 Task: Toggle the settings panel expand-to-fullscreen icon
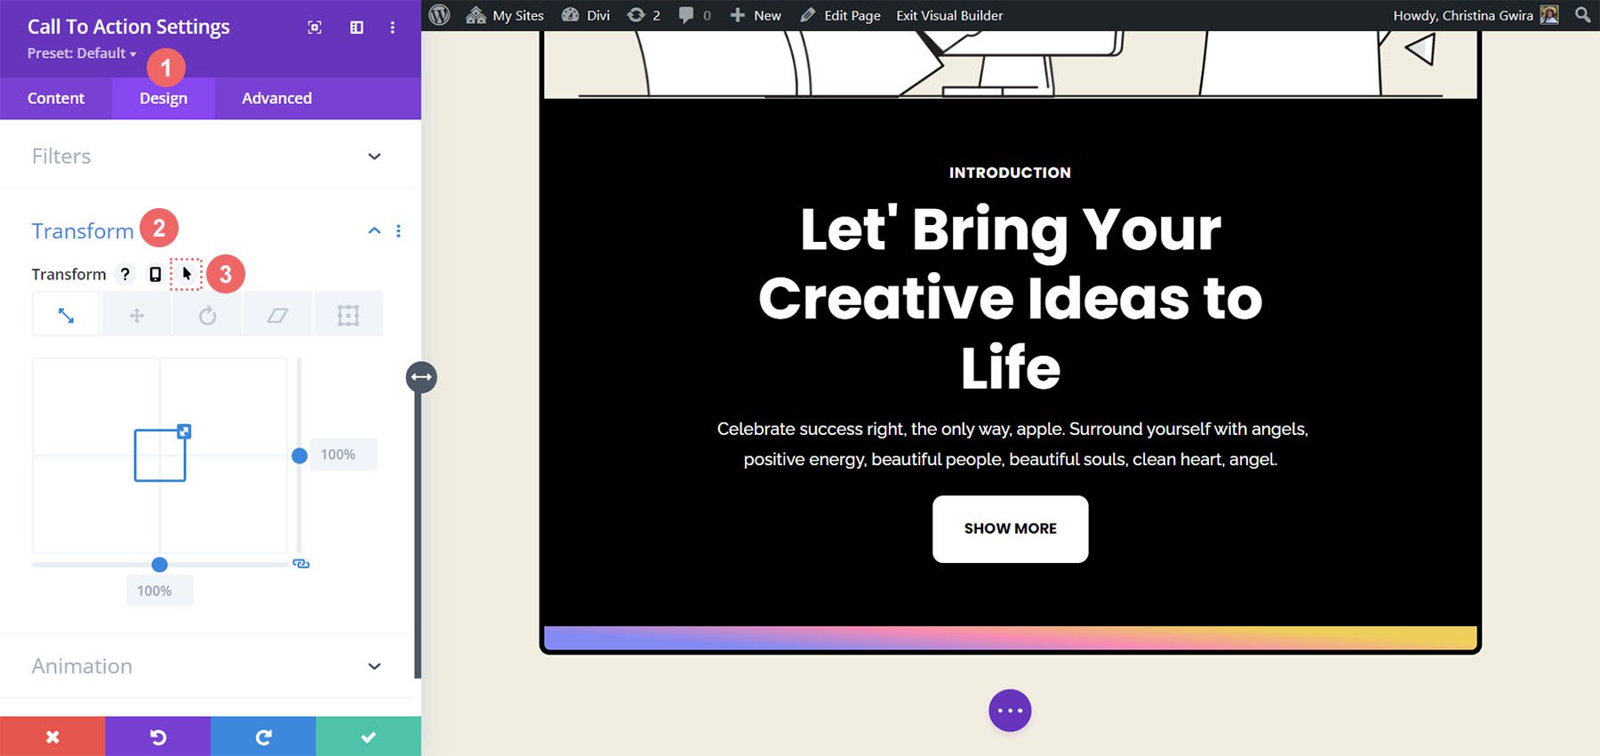coord(315,28)
